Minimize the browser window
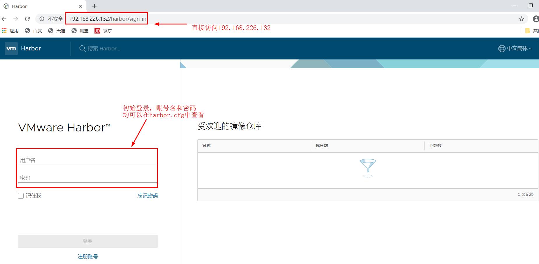This screenshot has height=264, width=539. [514, 5]
